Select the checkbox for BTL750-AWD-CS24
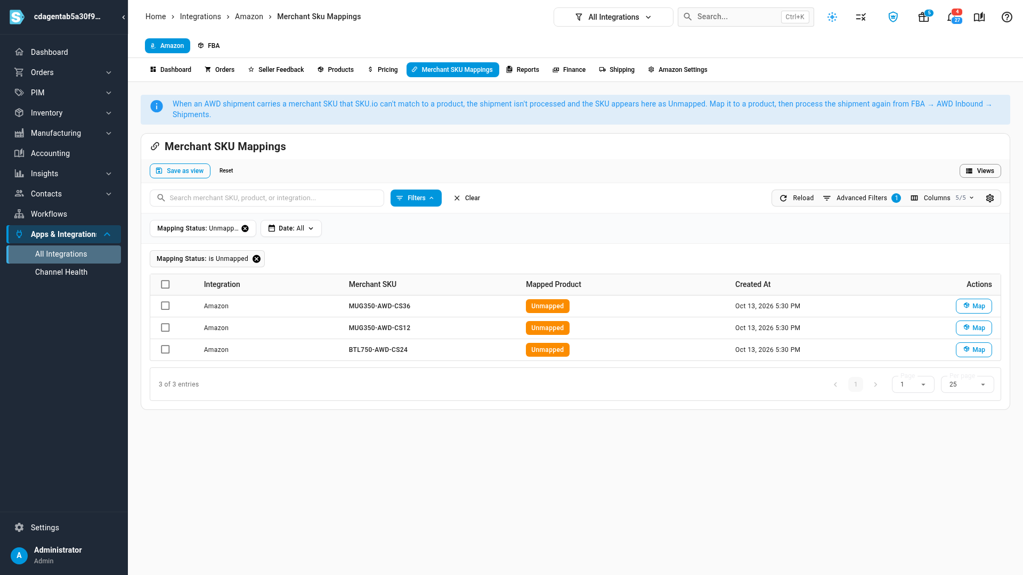Image resolution: width=1023 pixels, height=575 pixels. 165,350
